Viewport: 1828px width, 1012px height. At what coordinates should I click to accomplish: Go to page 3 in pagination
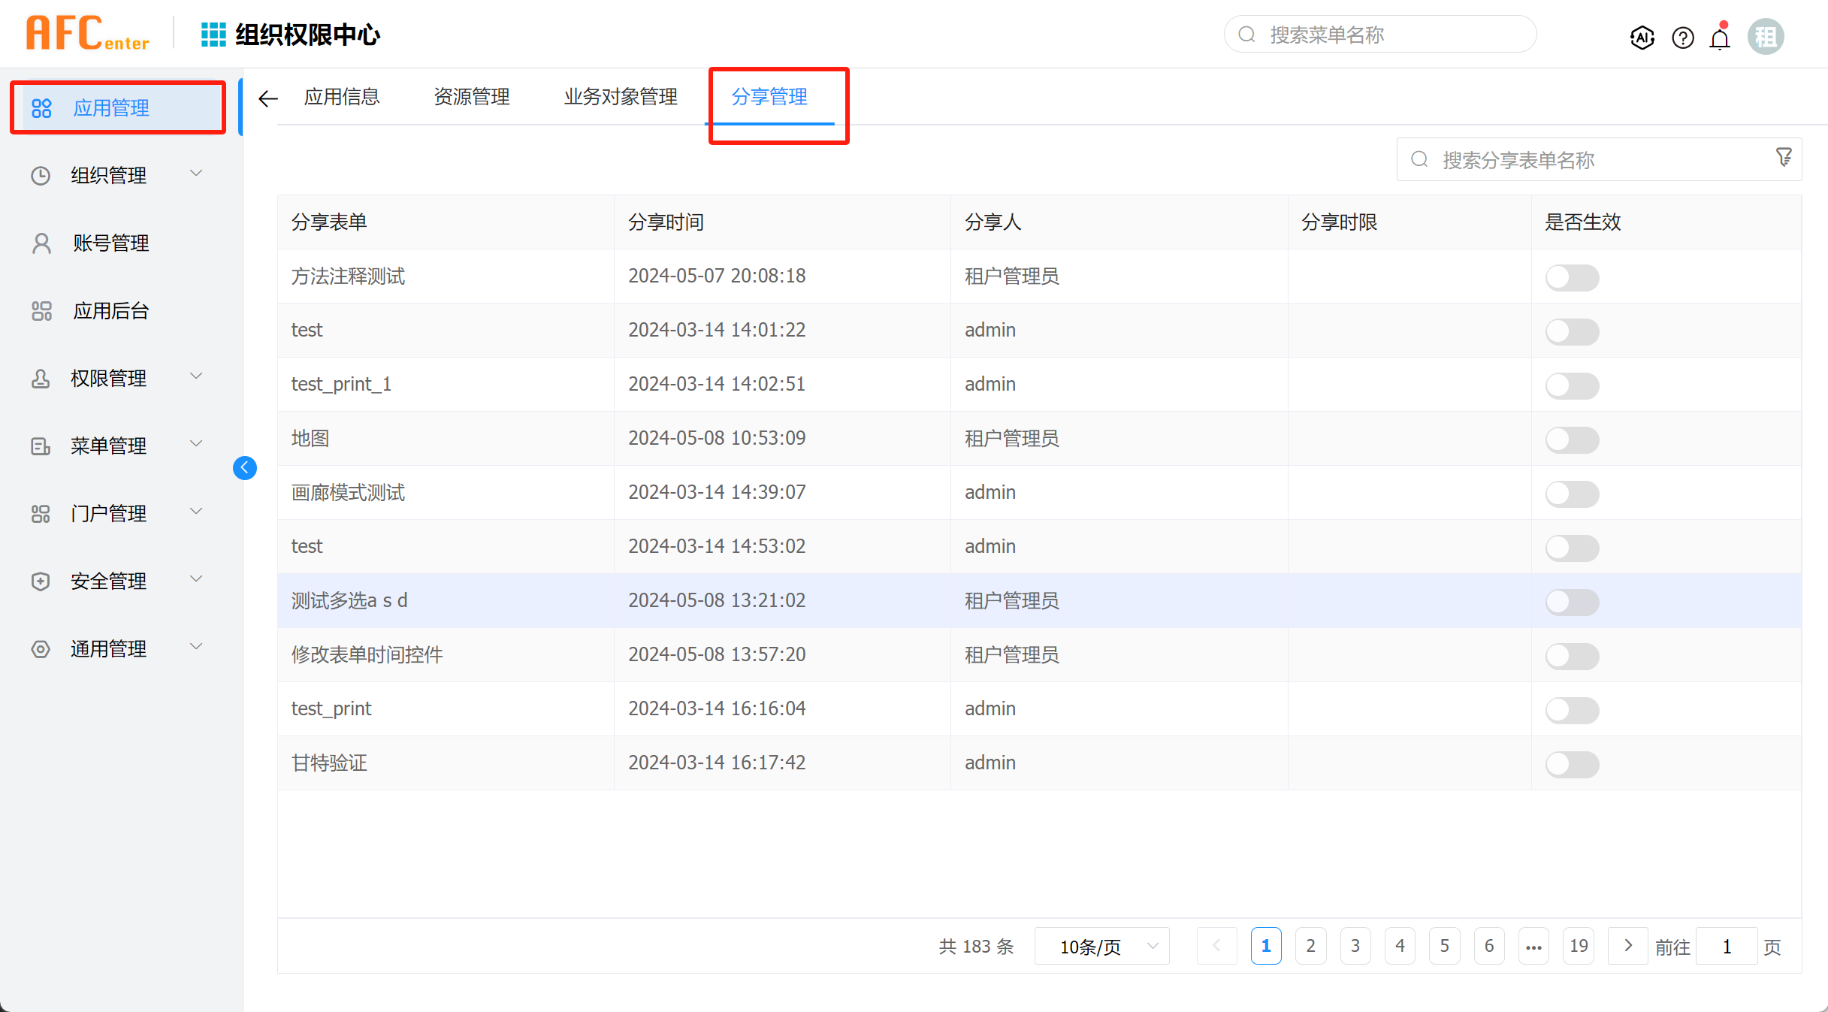click(x=1355, y=946)
